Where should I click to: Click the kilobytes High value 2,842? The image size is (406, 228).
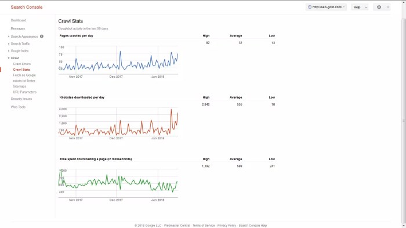(x=205, y=104)
